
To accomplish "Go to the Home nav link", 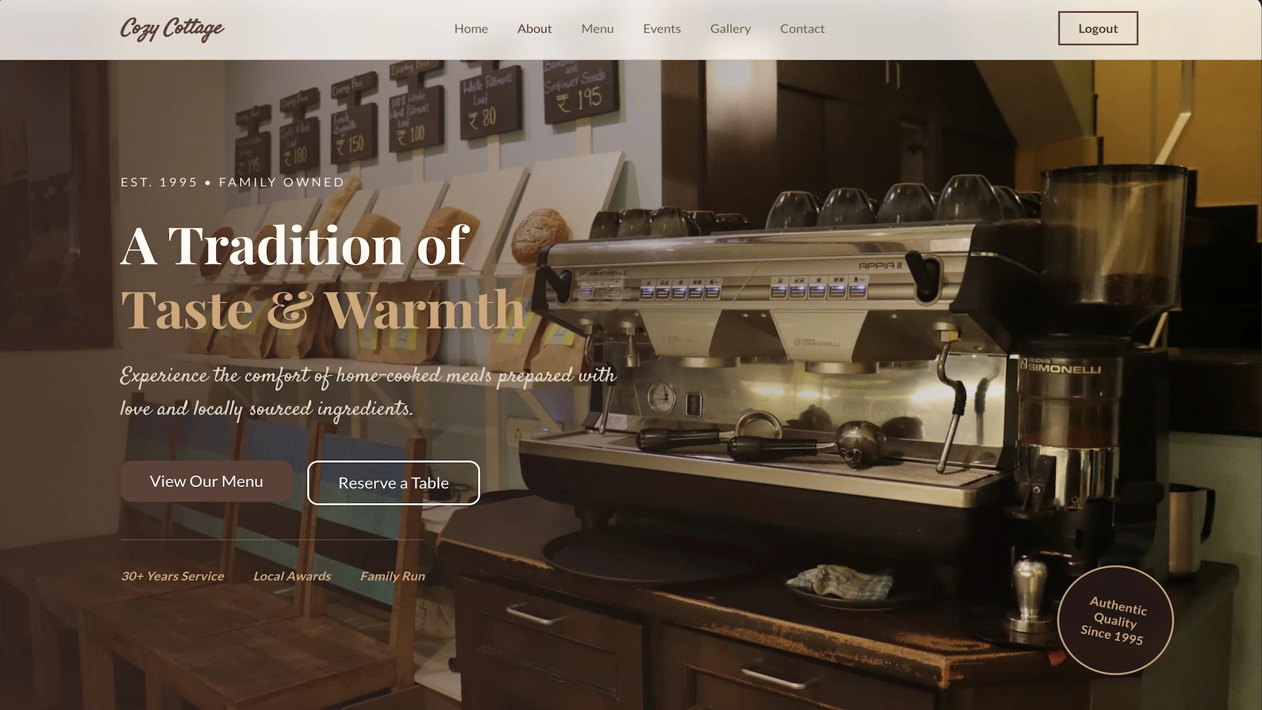I will click(x=471, y=29).
